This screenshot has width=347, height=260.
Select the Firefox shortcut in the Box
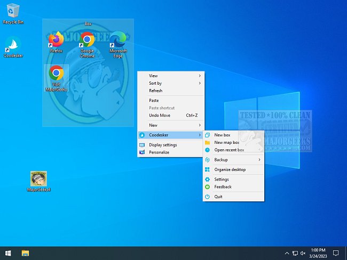click(56, 42)
